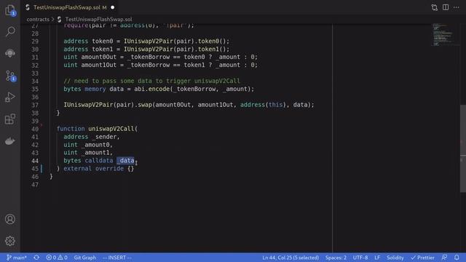Viewport: 466px width, 262px height.
Task: Change indentation via Spaces: 2
Action: click(x=336, y=258)
